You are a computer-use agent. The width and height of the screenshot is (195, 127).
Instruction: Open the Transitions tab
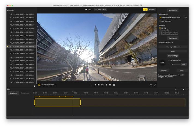tap(25, 93)
